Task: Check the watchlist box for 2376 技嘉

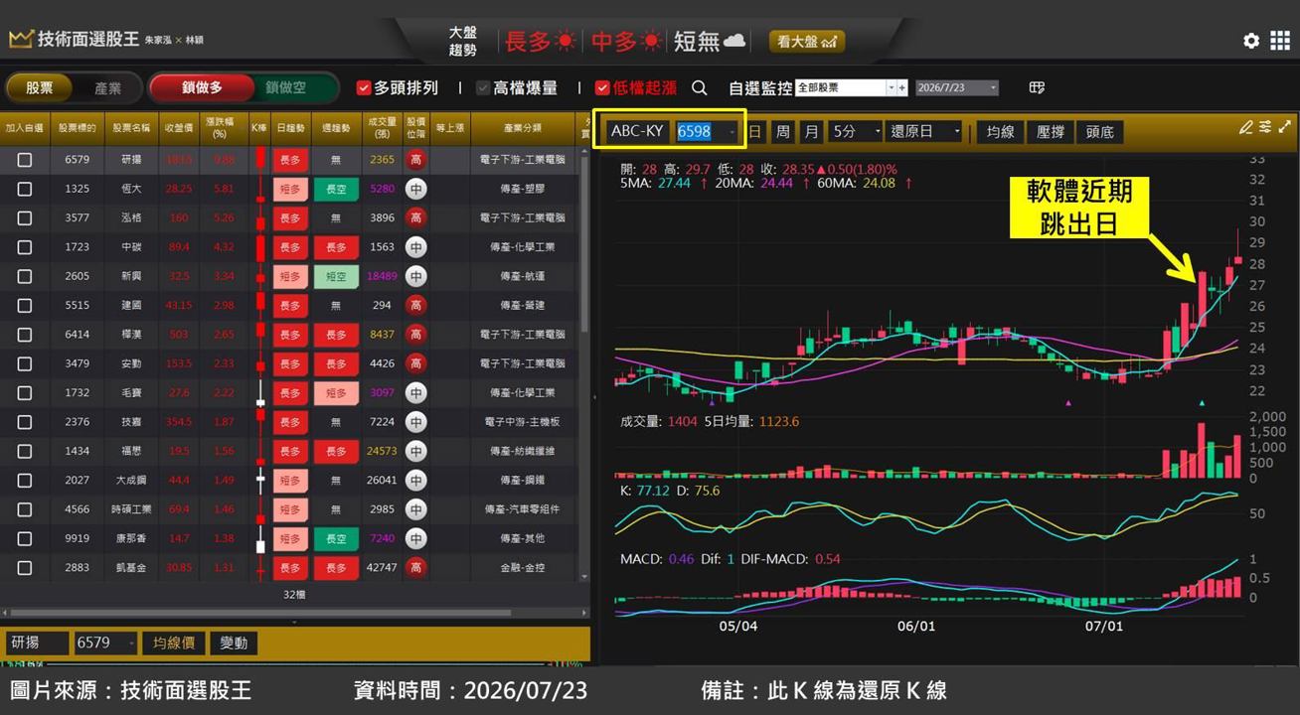Action: [25, 422]
